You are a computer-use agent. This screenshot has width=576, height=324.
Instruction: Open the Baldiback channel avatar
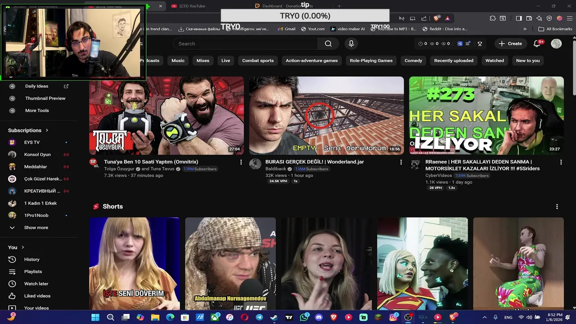[x=255, y=164]
